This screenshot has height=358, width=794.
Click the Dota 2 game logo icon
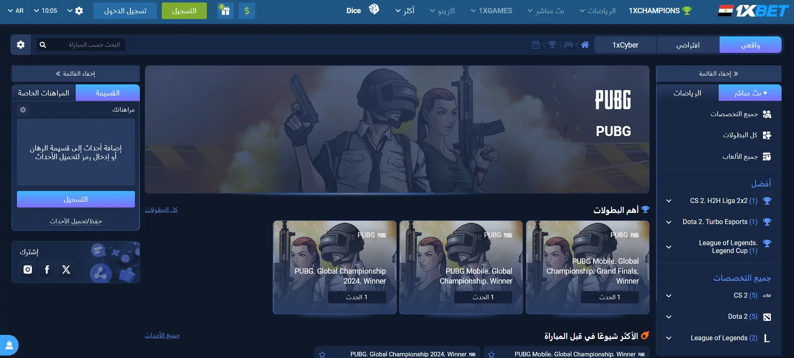click(767, 317)
